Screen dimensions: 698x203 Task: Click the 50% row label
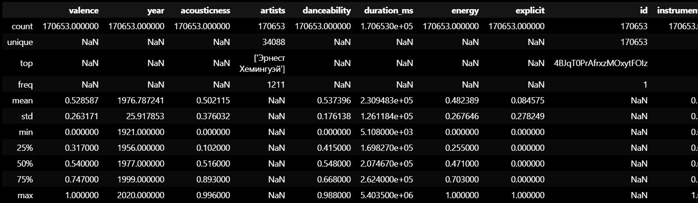pos(25,164)
